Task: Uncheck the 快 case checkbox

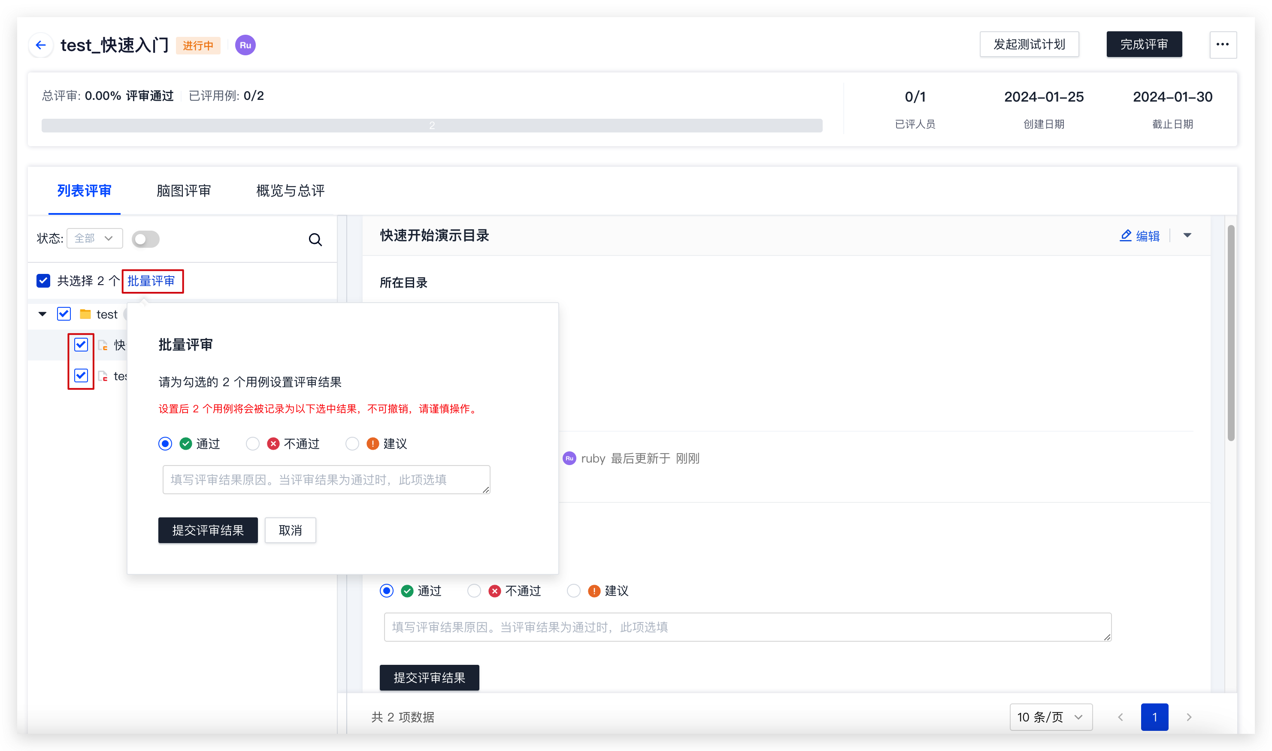Action: (x=81, y=345)
